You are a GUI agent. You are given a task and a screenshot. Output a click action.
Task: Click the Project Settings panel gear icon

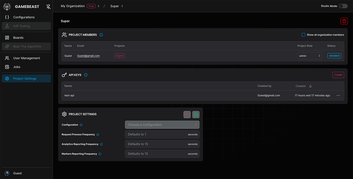tap(64, 114)
